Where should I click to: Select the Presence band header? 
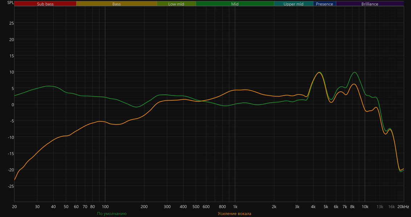324,4
